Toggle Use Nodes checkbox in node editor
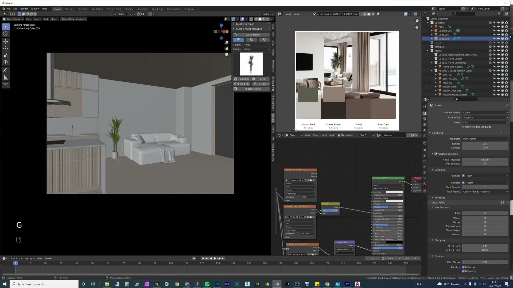The height and width of the screenshot is (288, 513). click(339, 135)
